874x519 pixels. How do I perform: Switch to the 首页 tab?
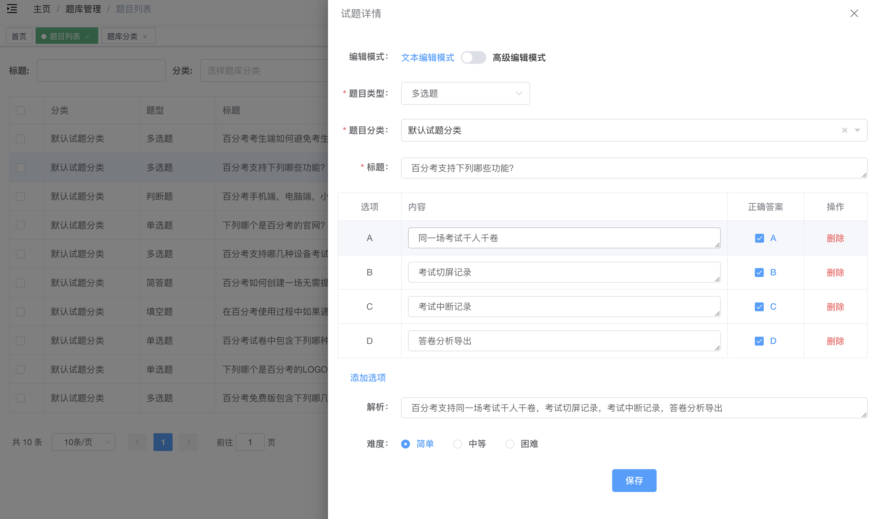click(x=19, y=35)
